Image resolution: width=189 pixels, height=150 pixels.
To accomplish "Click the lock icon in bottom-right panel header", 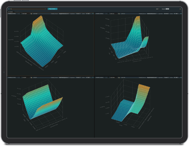I will pos(119,77).
